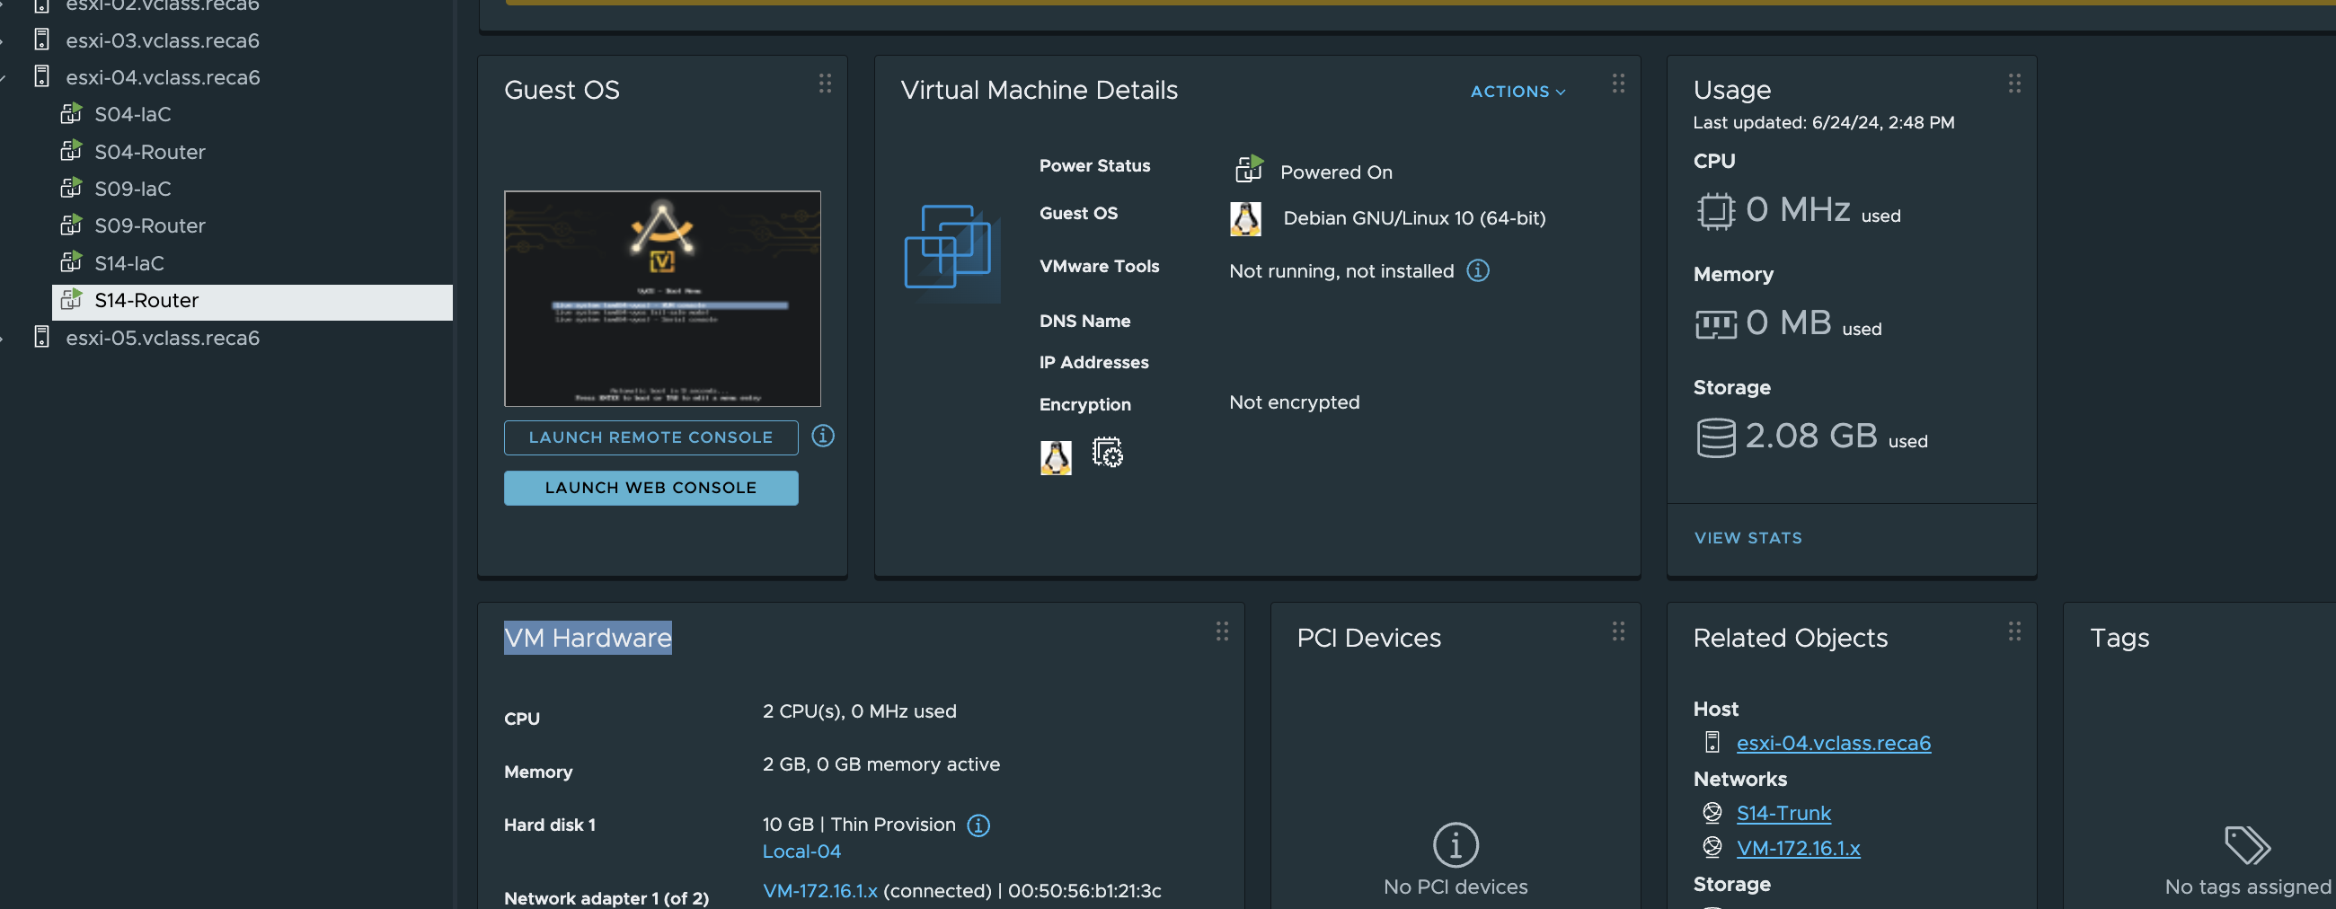Click the esxi-03 host icon
Screen dimensions: 2336x909
point(41,40)
